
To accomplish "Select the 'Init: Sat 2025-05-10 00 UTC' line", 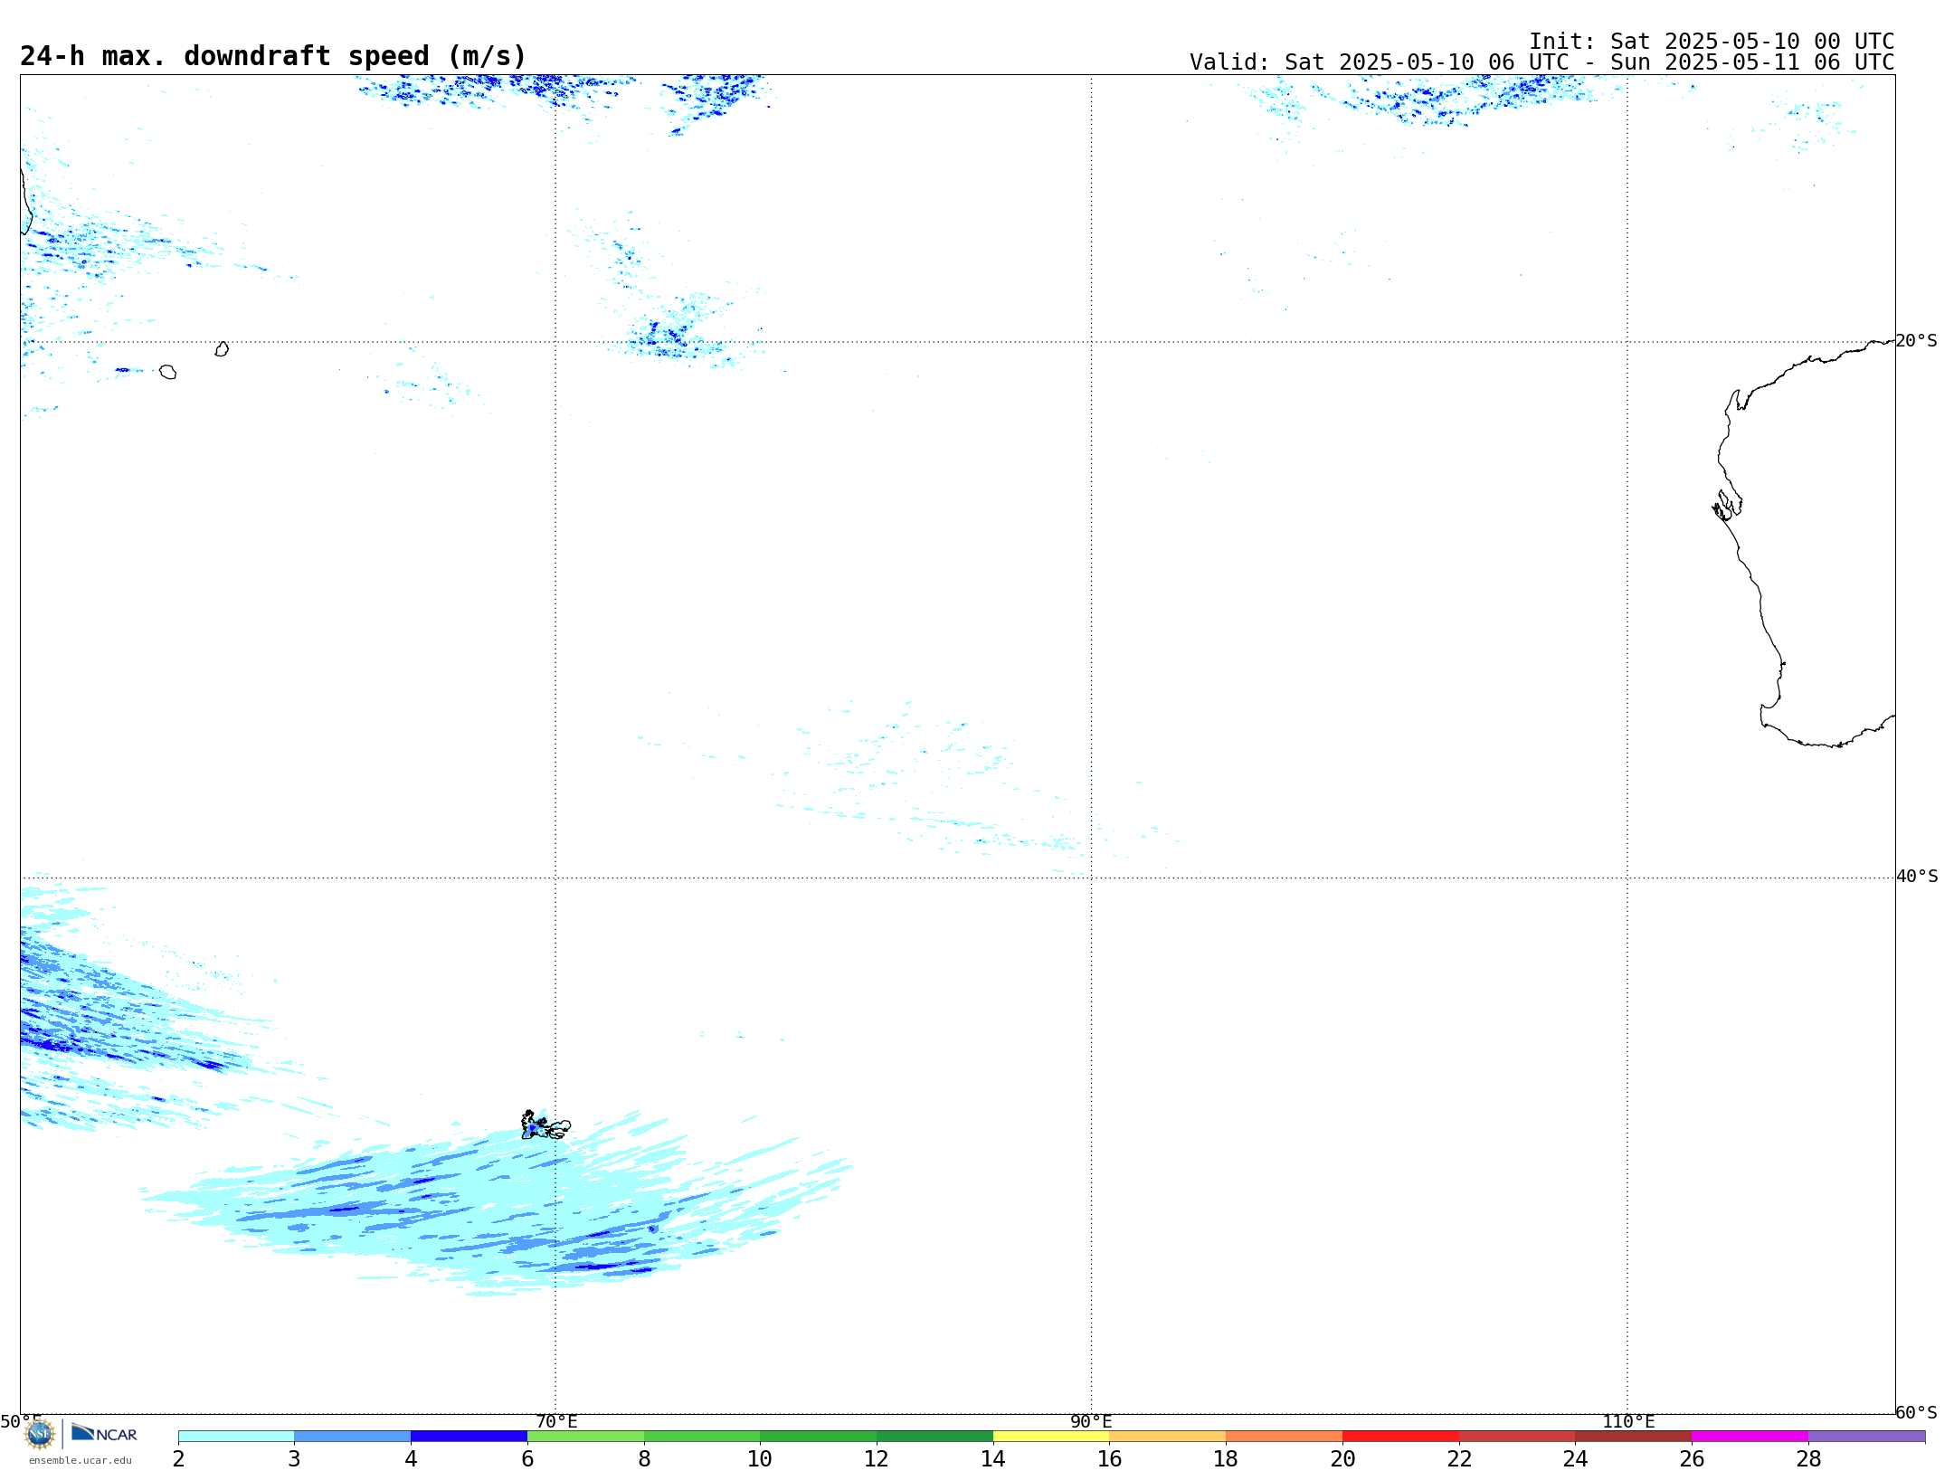I will [x=1712, y=42].
